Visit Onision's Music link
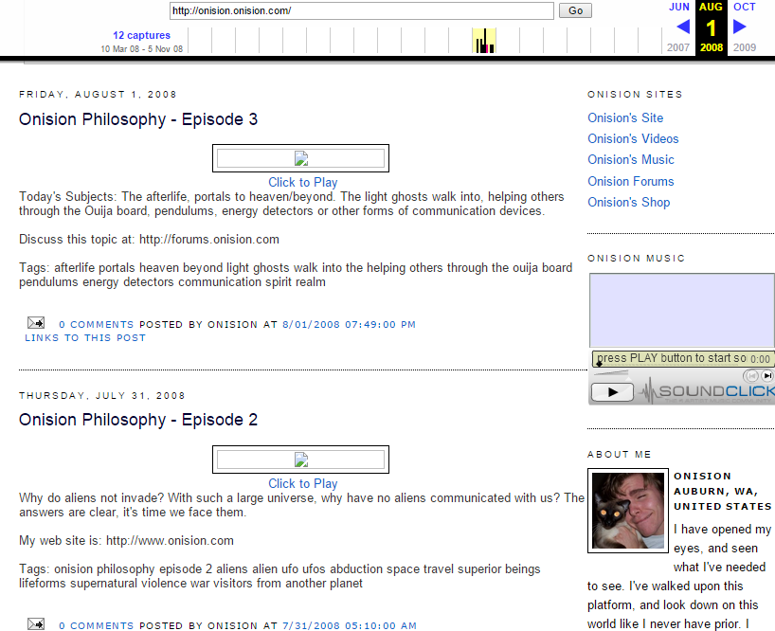This screenshot has height=631, width=775. [x=631, y=159]
